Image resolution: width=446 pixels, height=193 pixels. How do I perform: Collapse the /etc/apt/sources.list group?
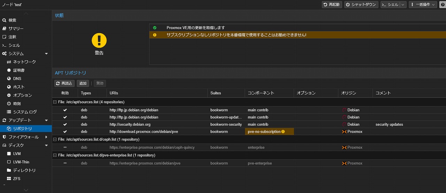pyautogui.click(x=55, y=102)
